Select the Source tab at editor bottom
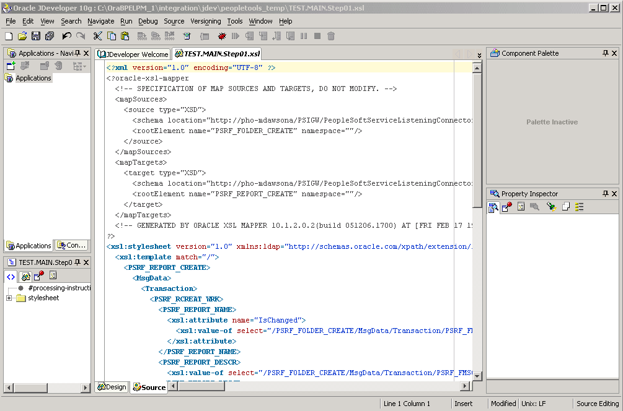The image size is (623, 411). [x=149, y=387]
